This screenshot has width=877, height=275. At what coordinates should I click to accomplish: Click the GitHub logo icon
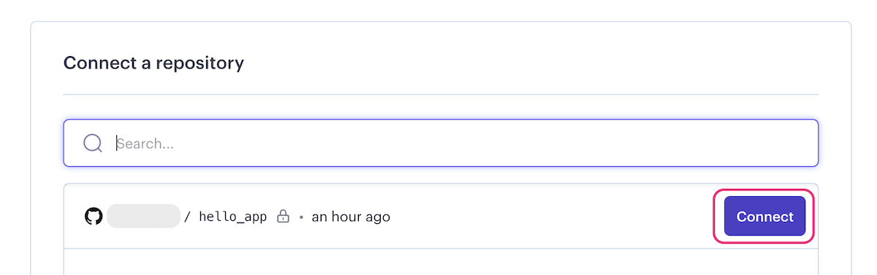(x=94, y=217)
